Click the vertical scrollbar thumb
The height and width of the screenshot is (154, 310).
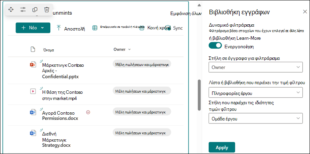coord(199,95)
